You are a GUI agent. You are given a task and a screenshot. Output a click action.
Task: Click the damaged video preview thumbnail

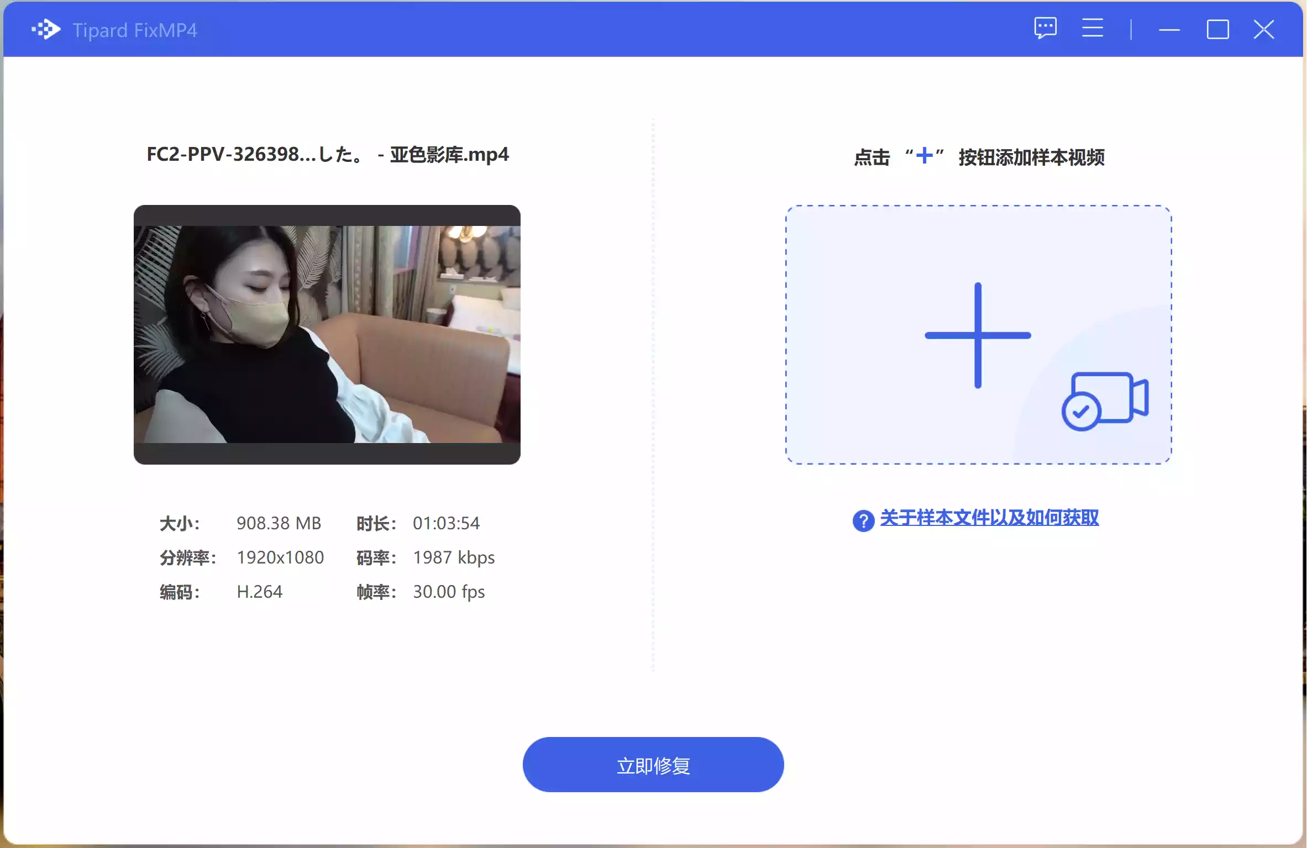[x=327, y=334]
